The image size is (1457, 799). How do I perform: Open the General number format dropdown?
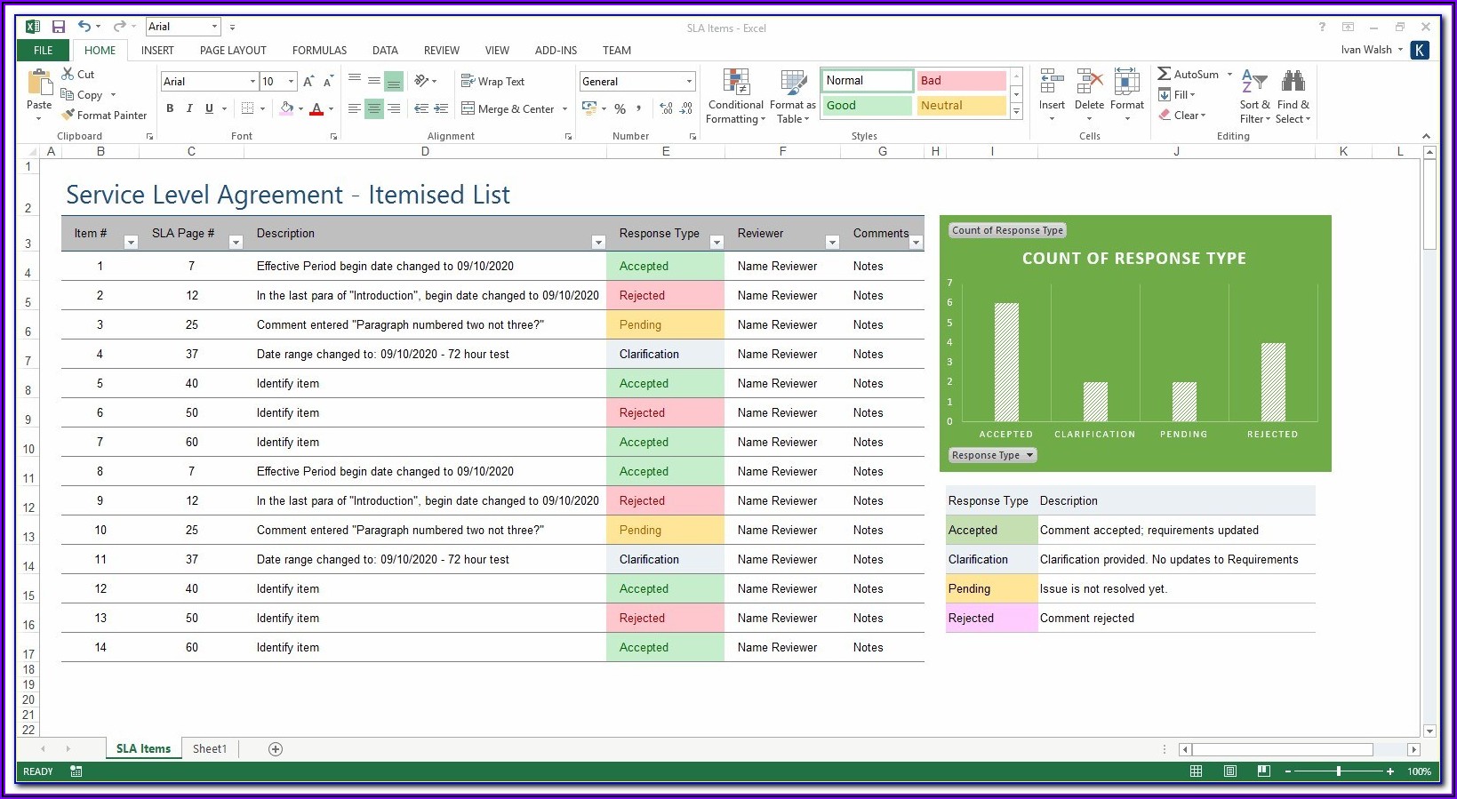[689, 82]
